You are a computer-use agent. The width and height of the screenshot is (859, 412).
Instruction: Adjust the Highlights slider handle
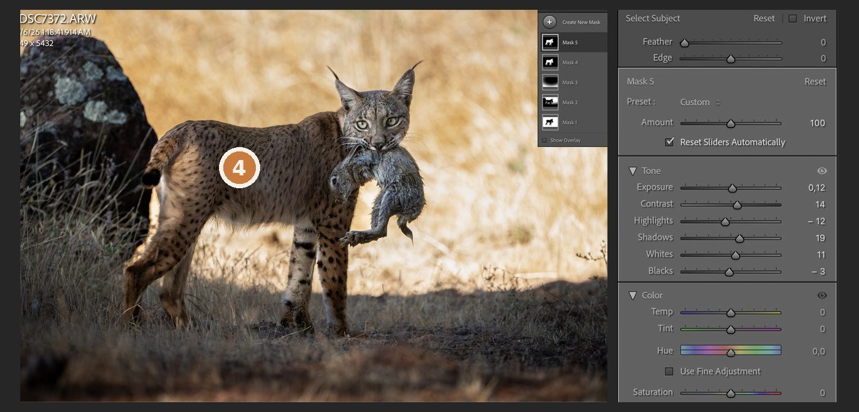725,221
